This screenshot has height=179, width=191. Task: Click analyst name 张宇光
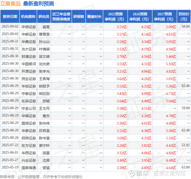pyautogui.click(x=44, y=71)
